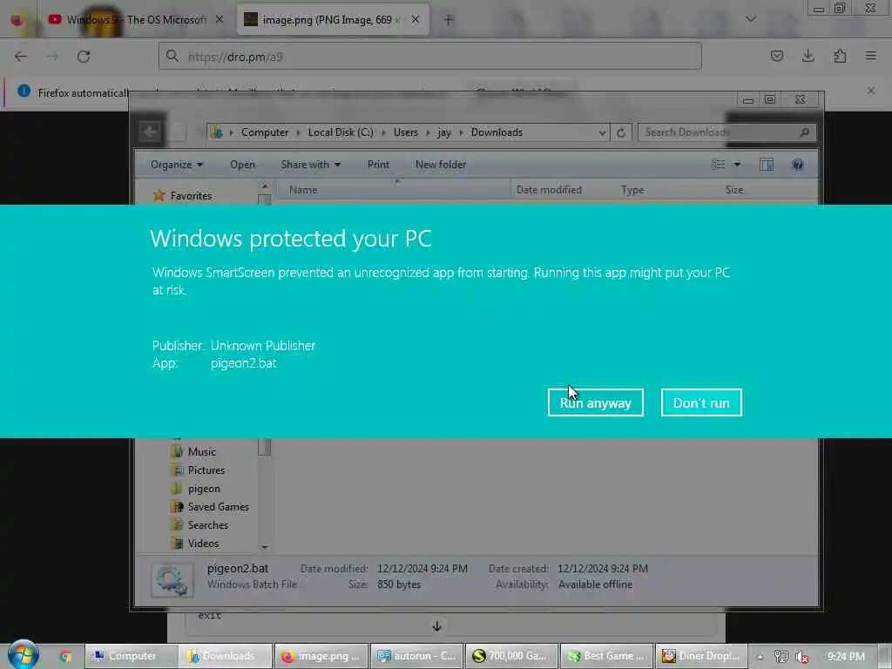
Task: Click Downloads in Explorer breadcrumb
Action: (497, 132)
